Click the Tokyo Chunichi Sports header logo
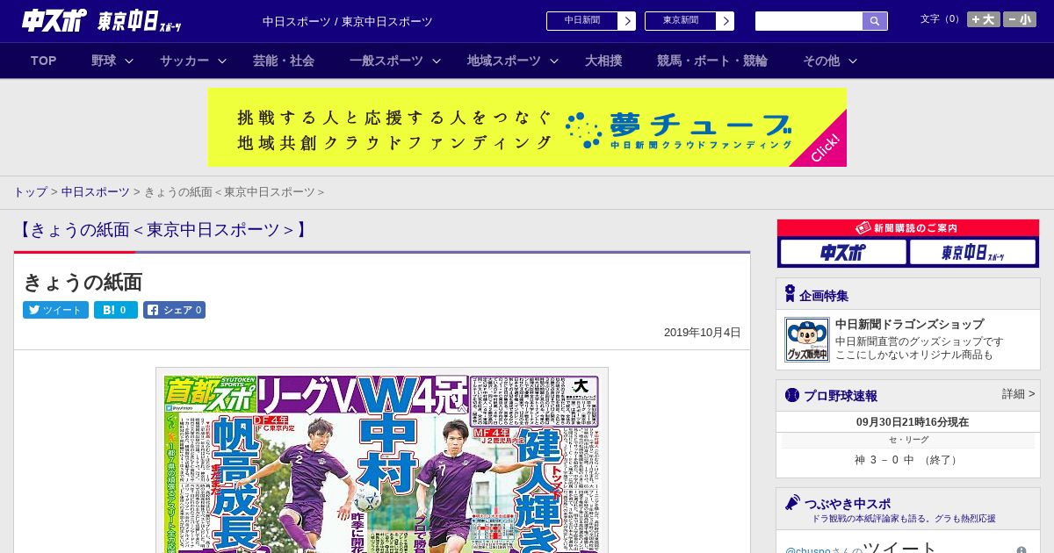1054x553 pixels. [140, 21]
